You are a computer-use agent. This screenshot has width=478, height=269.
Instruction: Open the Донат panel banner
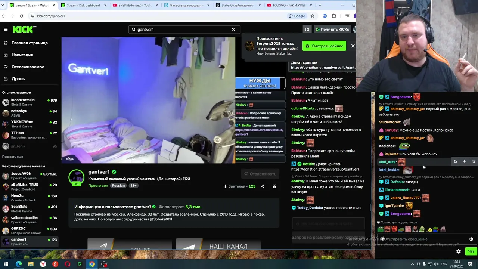coord(130,244)
